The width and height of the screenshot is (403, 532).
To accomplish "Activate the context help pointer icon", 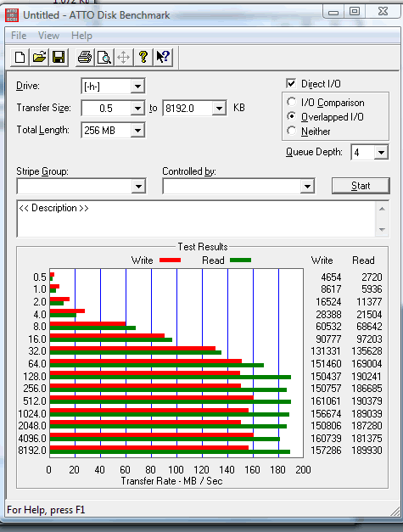I will pyautogui.click(x=163, y=57).
